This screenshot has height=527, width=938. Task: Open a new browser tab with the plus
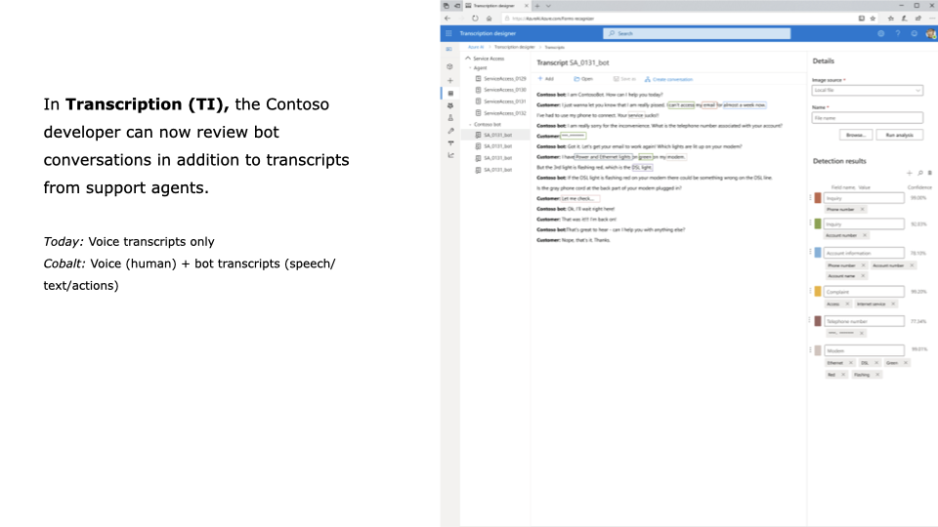tap(537, 6)
